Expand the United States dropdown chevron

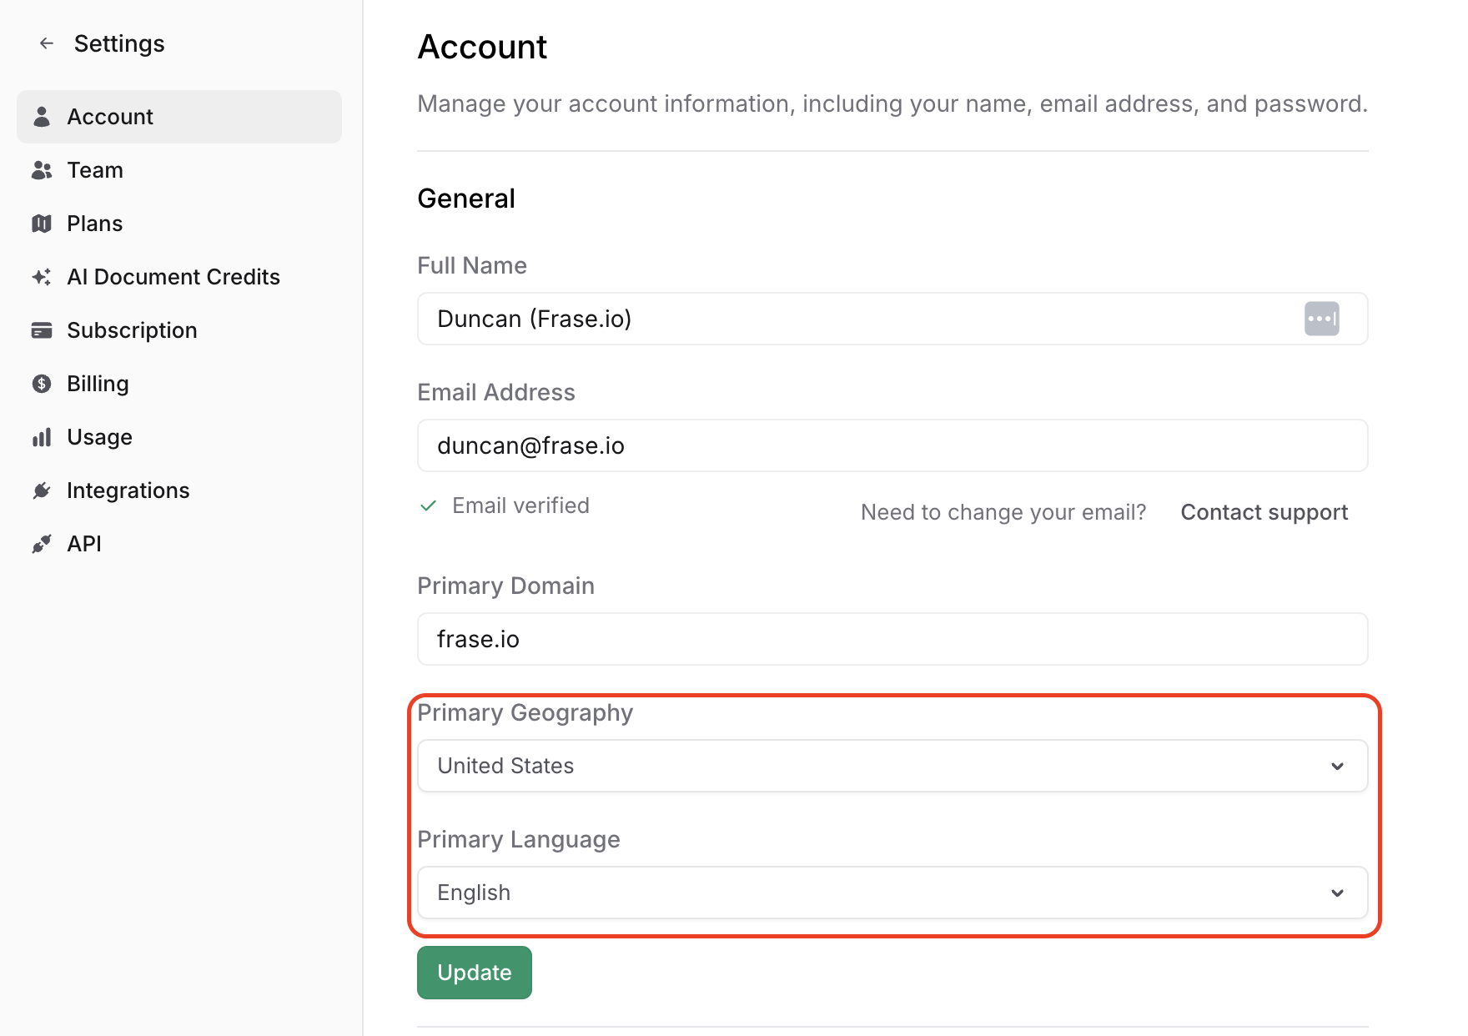tap(1337, 766)
